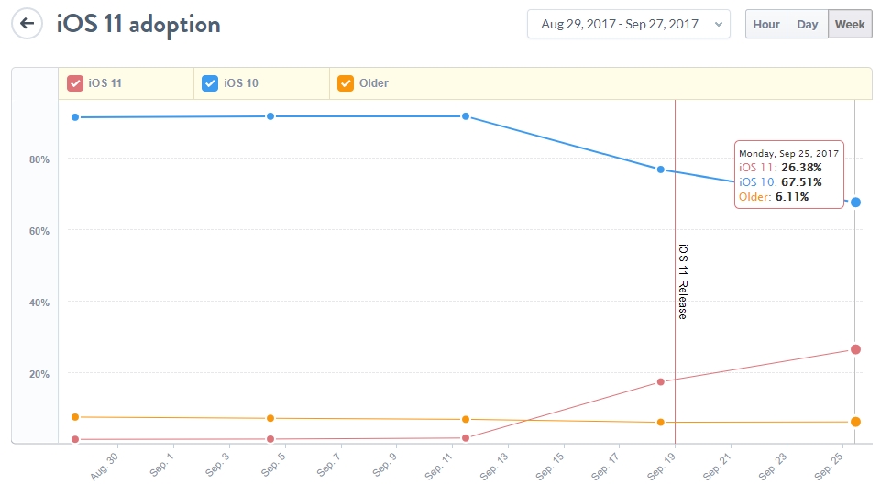Toggle the iOS 11 series checkbox
Screen dimensions: 881x484
click(x=75, y=83)
